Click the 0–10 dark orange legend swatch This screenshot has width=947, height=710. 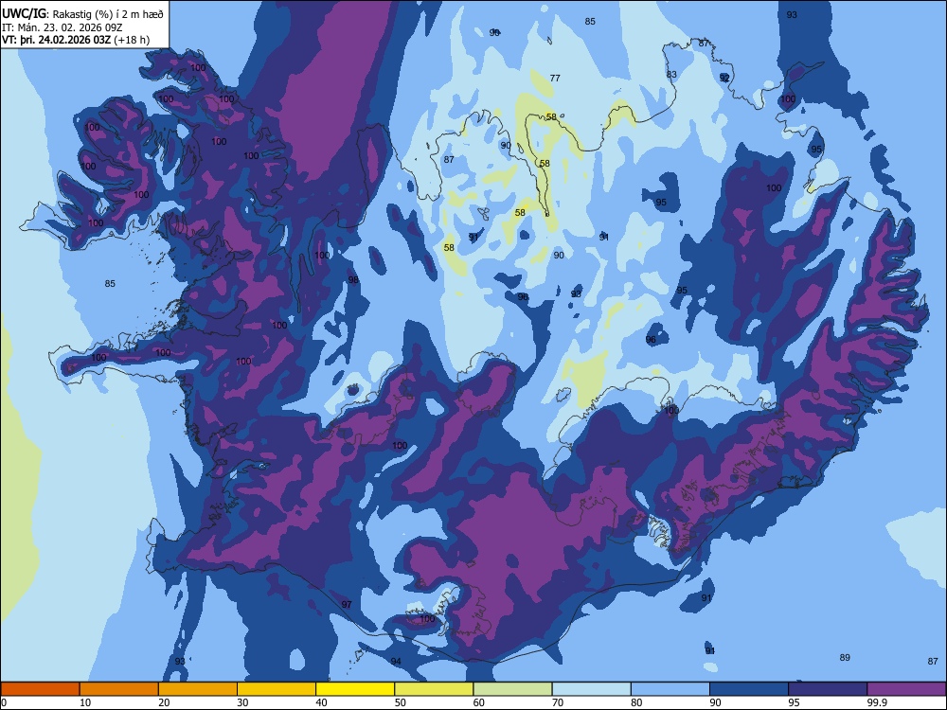point(40,689)
